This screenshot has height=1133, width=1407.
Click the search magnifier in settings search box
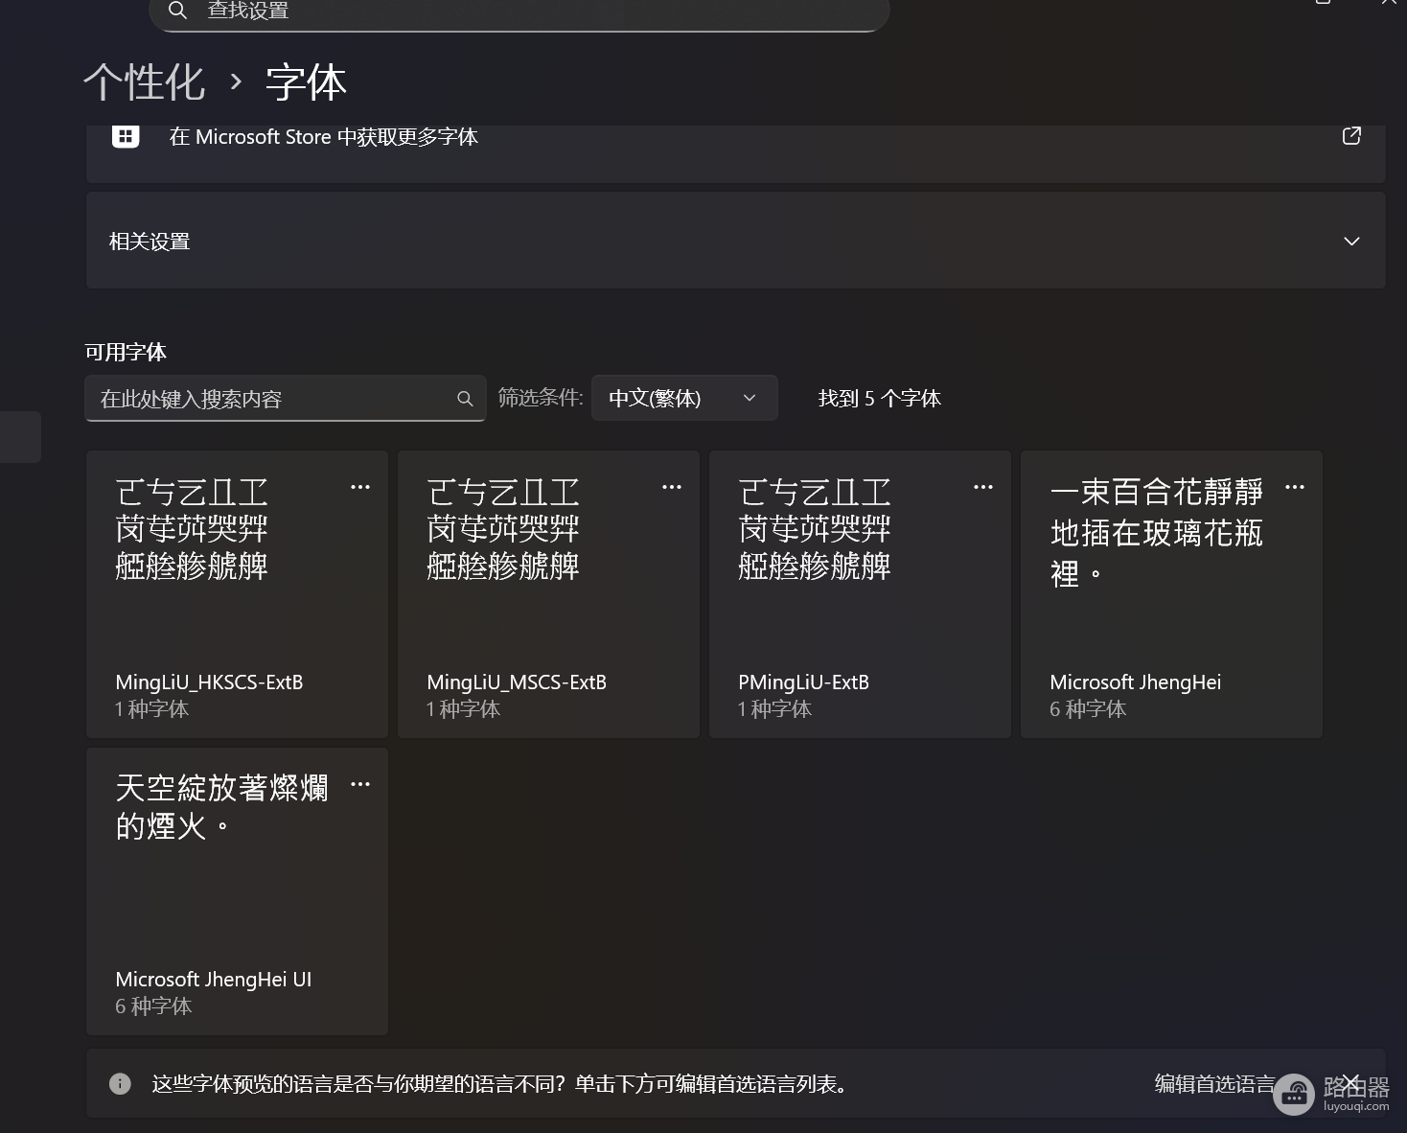177,11
